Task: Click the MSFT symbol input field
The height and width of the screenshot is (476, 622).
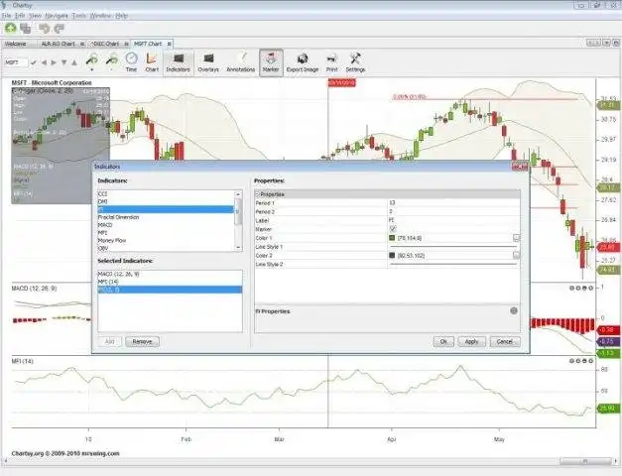Action: 16,62
